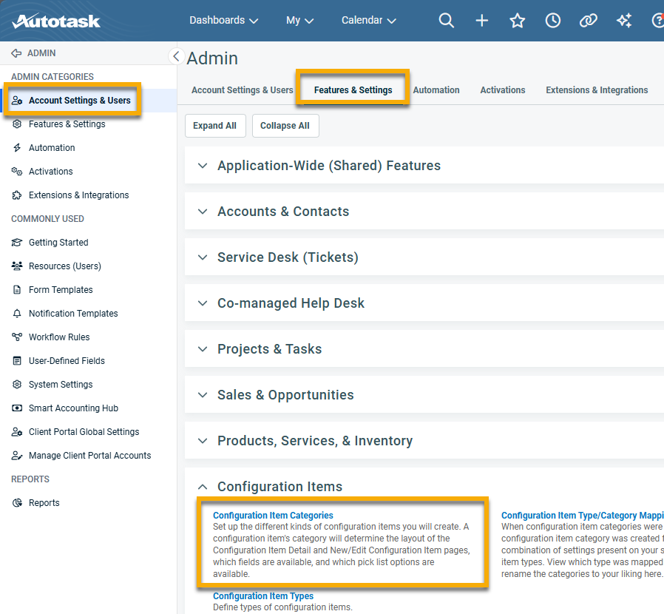Expand the Co-managed Help Desk section

(x=203, y=303)
